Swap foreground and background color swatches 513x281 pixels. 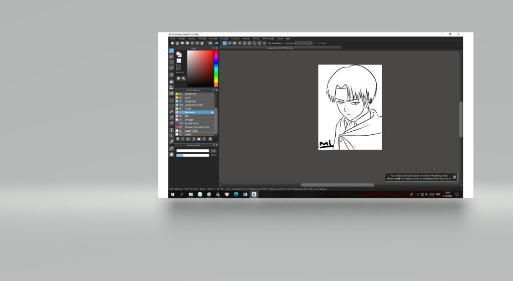[x=179, y=54]
